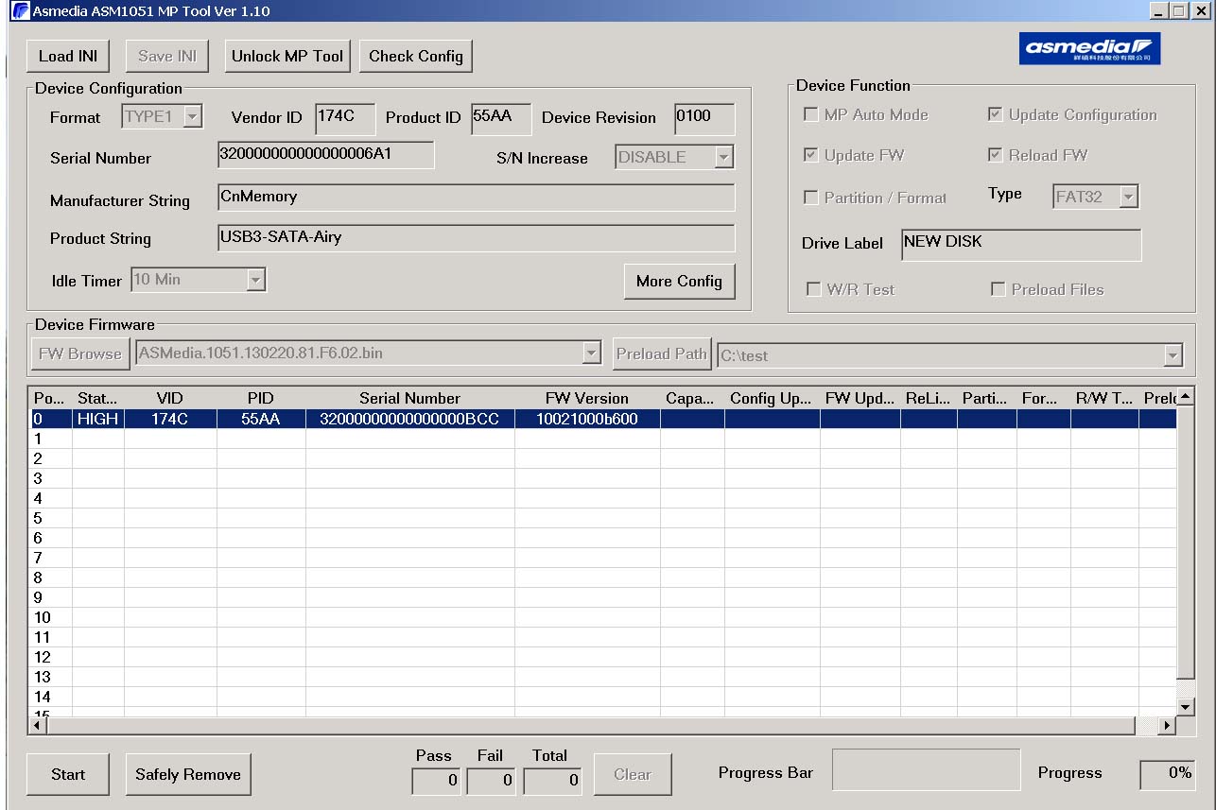Open the S/N Increase dropdown

click(x=723, y=158)
